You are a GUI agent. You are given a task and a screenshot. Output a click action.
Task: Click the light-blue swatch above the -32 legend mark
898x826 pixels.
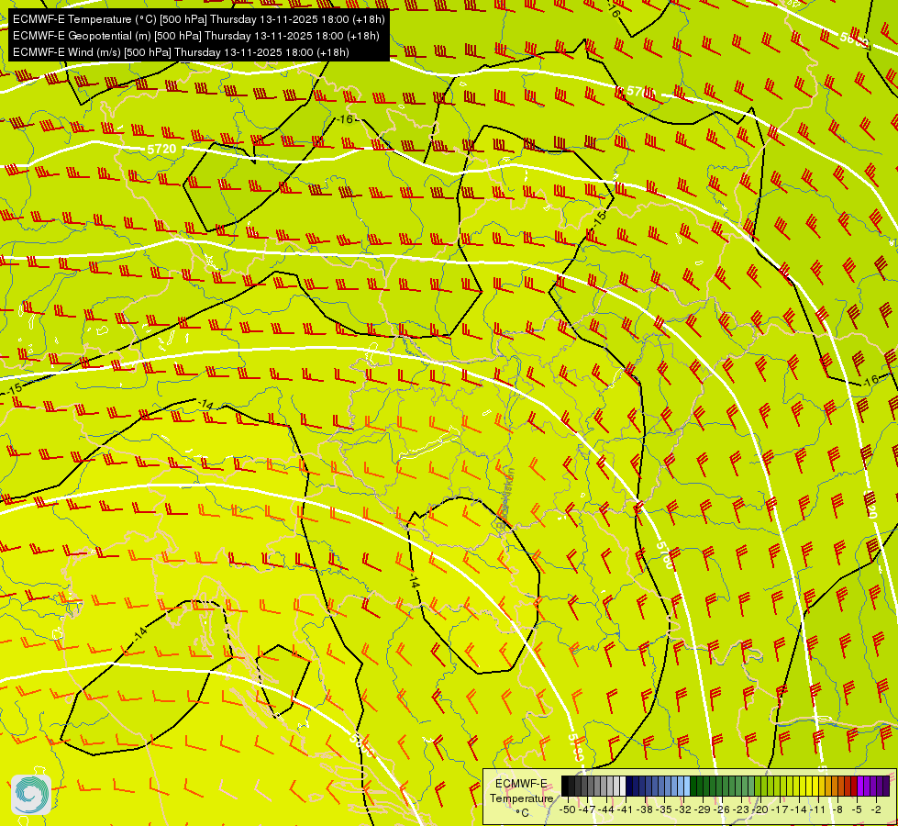(x=687, y=786)
